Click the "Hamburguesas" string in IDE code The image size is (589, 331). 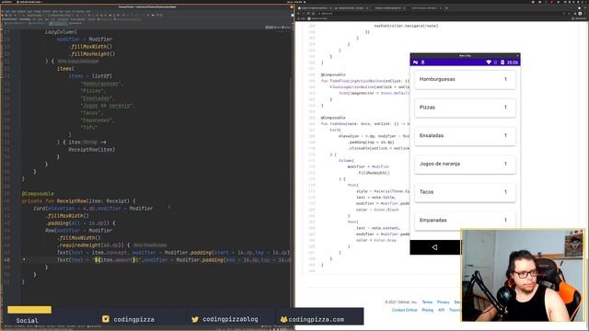point(101,84)
